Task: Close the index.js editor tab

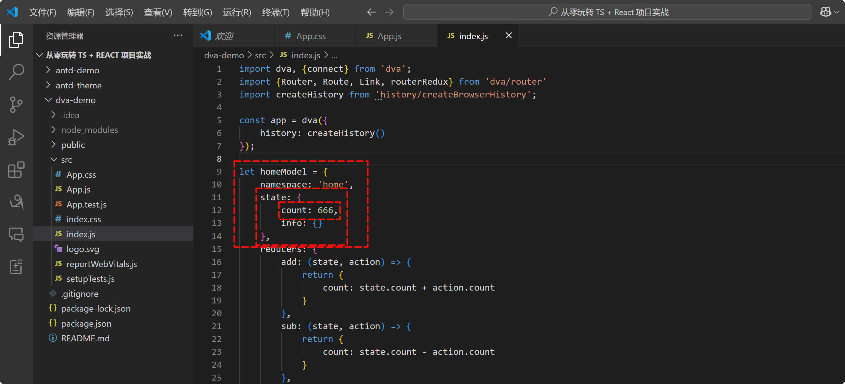Action: click(x=508, y=35)
